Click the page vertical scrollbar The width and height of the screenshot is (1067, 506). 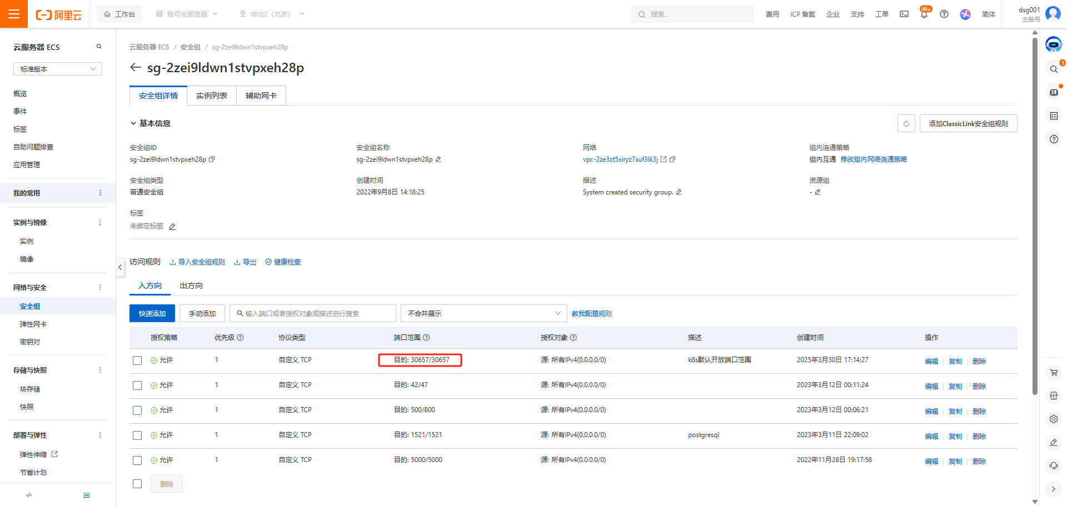click(1035, 216)
